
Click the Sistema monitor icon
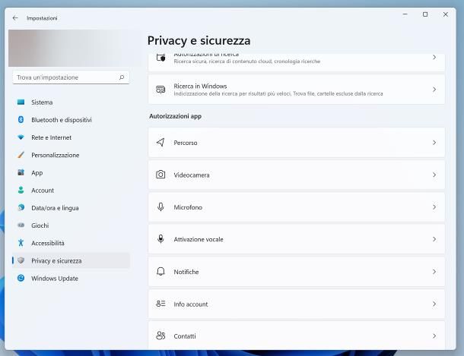pyautogui.click(x=21, y=102)
